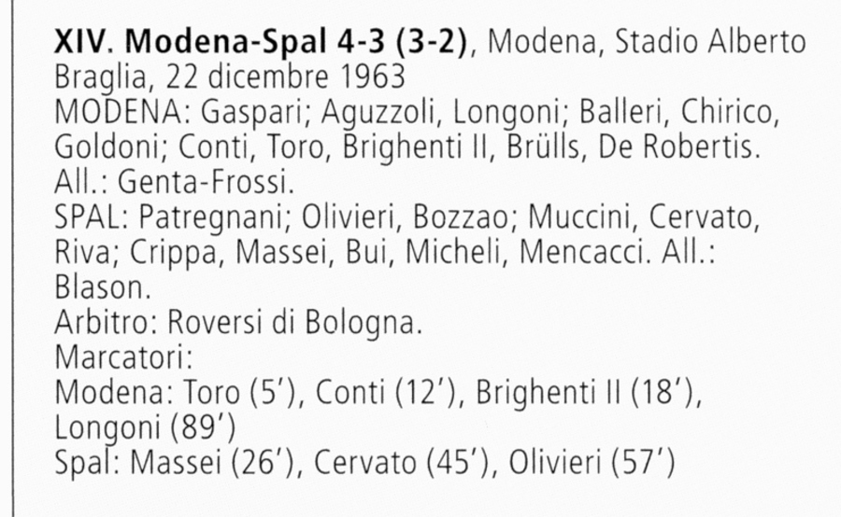Click the coach names 'Genta-Frossi'
The image size is (841, 517).
coord(206,182)
